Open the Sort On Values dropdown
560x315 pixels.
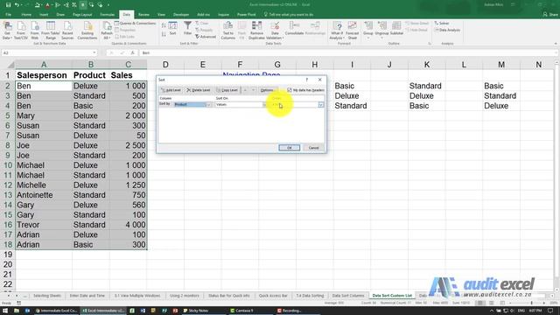pos(264,105)
